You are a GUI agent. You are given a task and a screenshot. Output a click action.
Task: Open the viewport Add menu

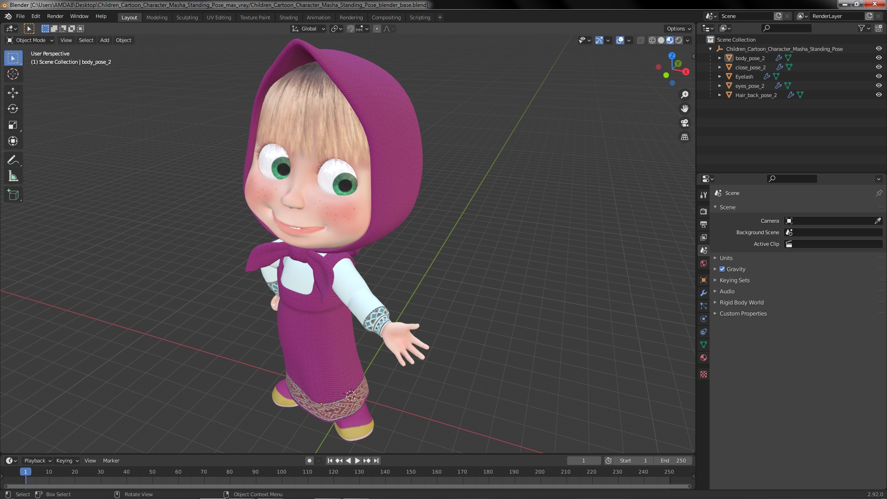[105, 40]
